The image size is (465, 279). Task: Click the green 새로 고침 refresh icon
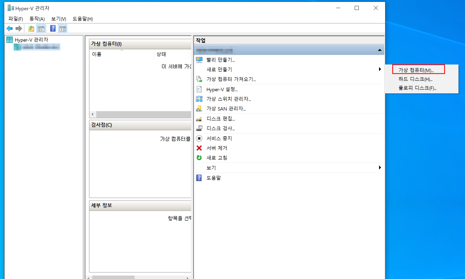point(199,158)
